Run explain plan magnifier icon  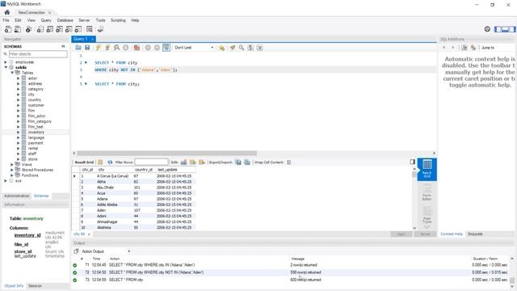pyautogui.click(x=116, y=48)
